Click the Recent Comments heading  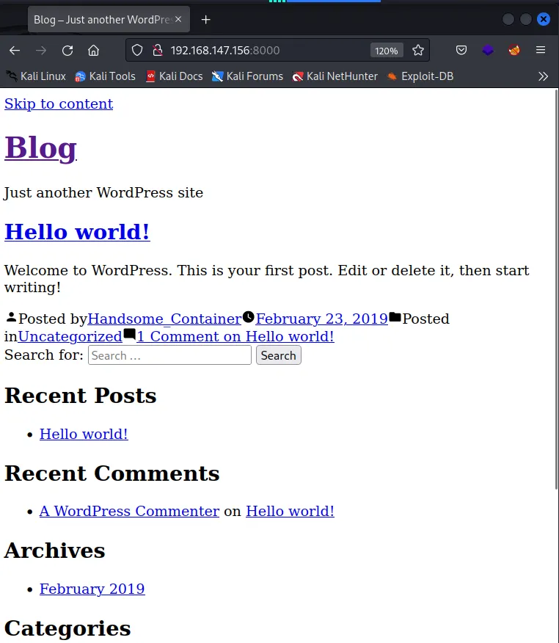click(x=112, y=473)
